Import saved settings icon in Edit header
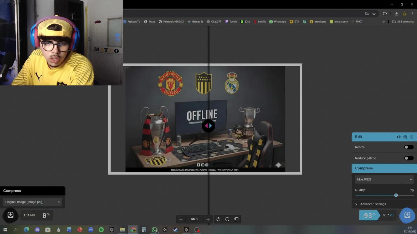 (411, 137)
